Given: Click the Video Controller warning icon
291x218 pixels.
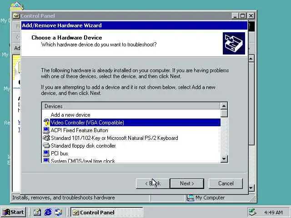Looking at the screenshot, I should [x=46, y=122].
